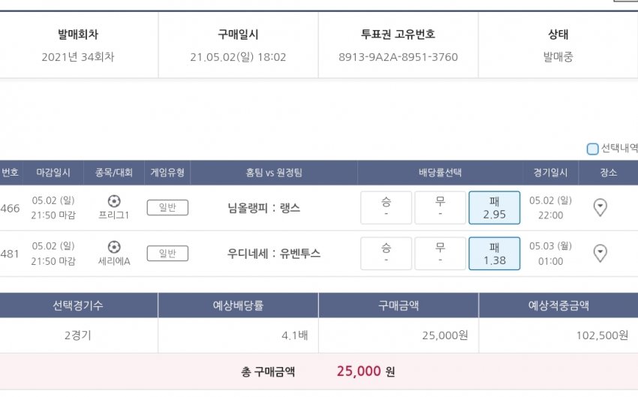Open venue location pin for 우디네세 match

600,254
